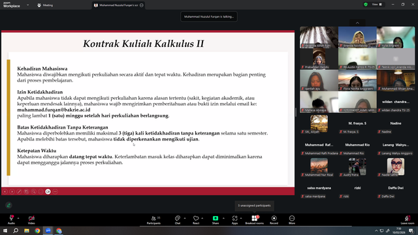The image size is (418, 235).
Task: Expand reactions arrow beside React
Action: tap(202, 218)
